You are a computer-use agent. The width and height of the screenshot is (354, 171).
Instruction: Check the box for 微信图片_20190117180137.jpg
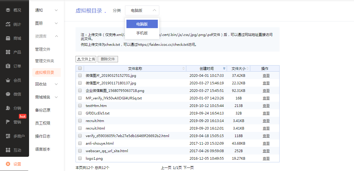coord(80,83)
